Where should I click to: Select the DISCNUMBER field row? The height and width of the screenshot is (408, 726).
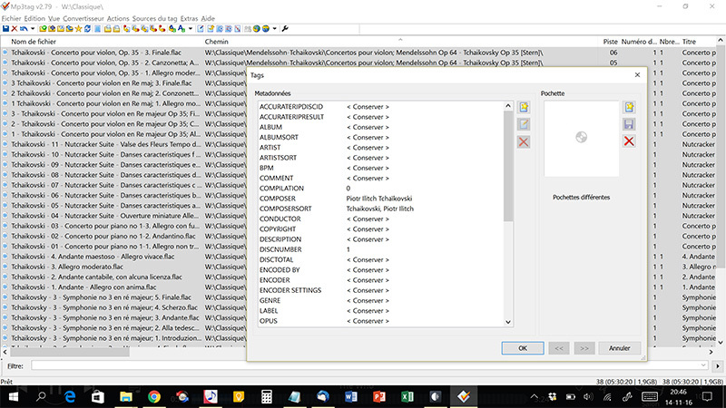pos(380,249)
